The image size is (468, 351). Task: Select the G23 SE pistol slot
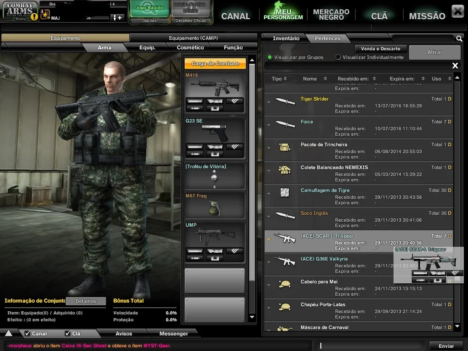tap(215, 138)
